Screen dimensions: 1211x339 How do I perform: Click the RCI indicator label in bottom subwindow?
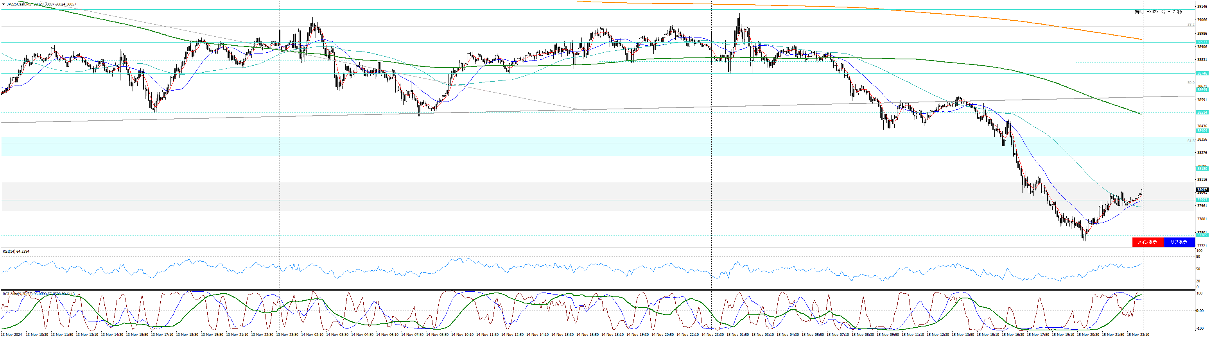39,294
